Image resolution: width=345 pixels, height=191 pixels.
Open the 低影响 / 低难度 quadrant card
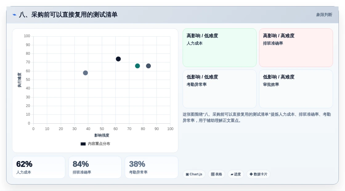click(220, 89)
